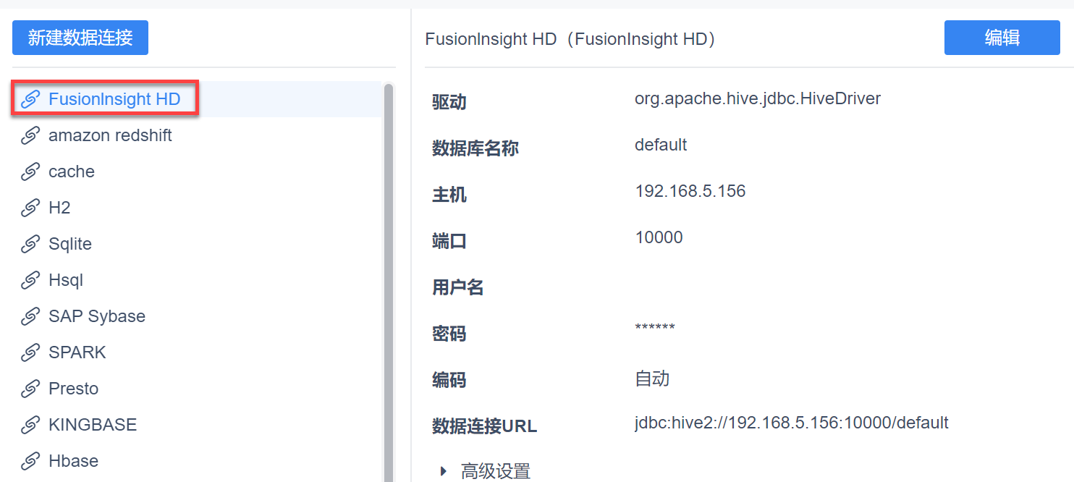Click the jdbc:hive2 connection URL text
The height and width of the screenshot is (482, 1074).
tap(791, 423)
